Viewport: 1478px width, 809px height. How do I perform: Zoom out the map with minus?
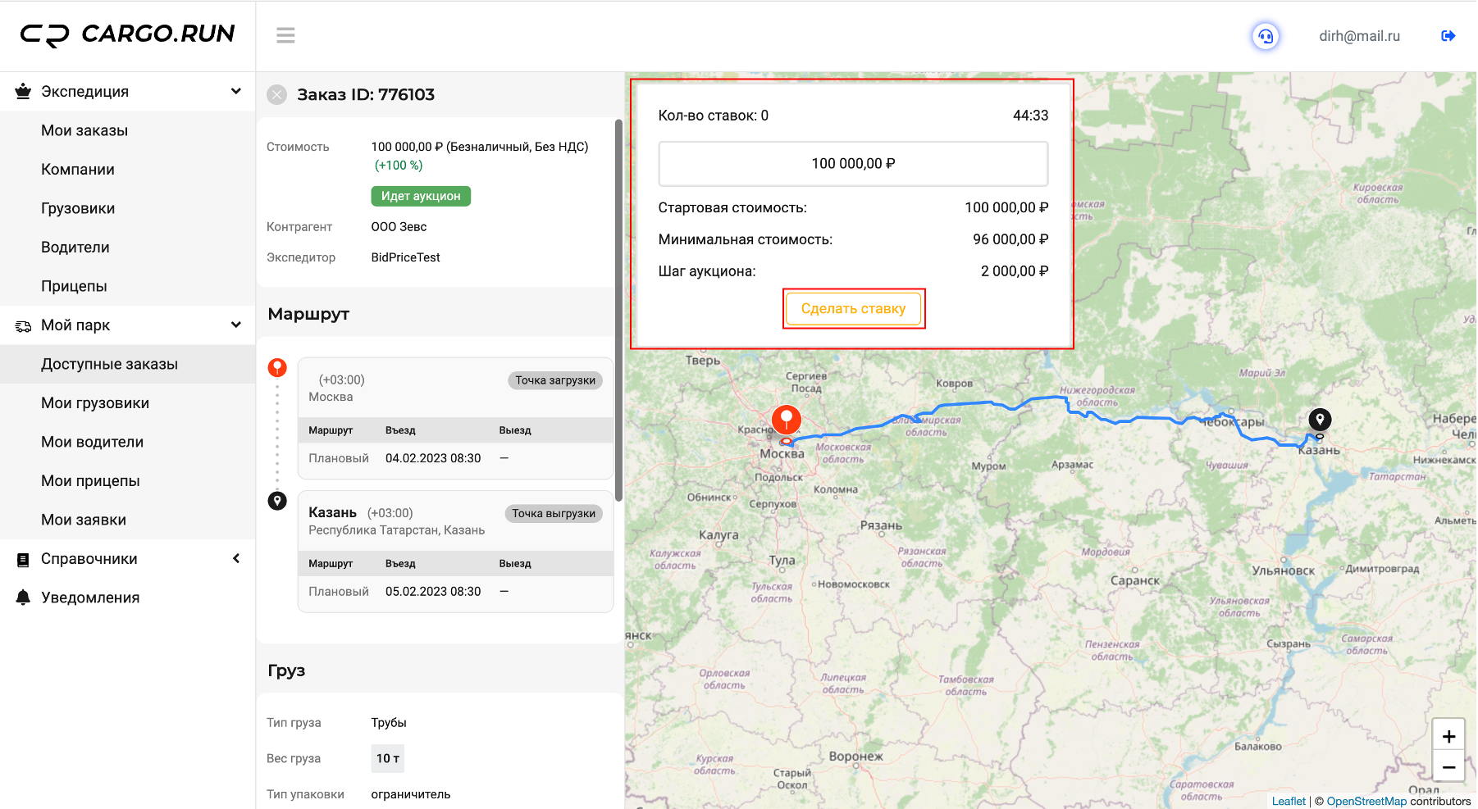[1448, 767]
